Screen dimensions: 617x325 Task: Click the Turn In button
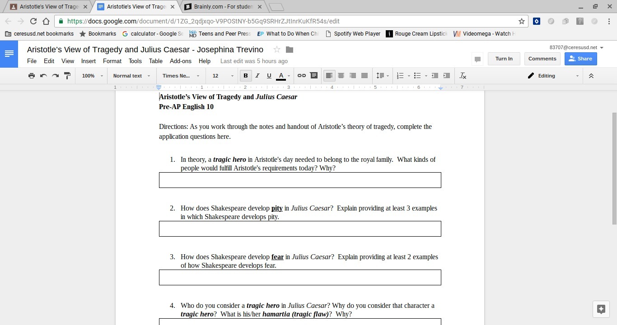coord(504,59)
